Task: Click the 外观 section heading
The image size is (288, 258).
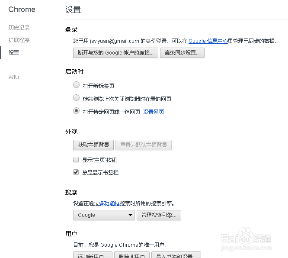Action: (x=71, y=132)
